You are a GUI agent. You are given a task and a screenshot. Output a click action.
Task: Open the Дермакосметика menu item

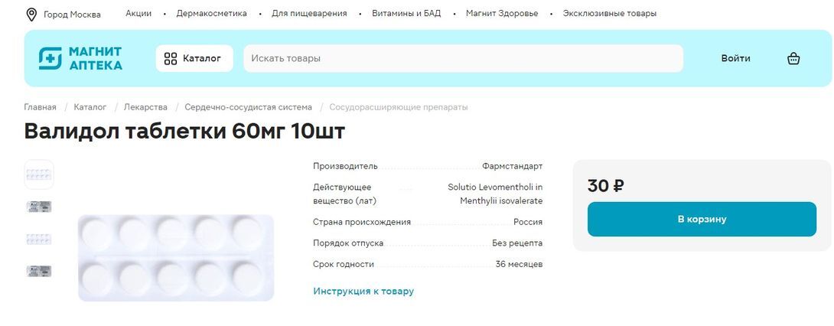(x=211, y=14)
